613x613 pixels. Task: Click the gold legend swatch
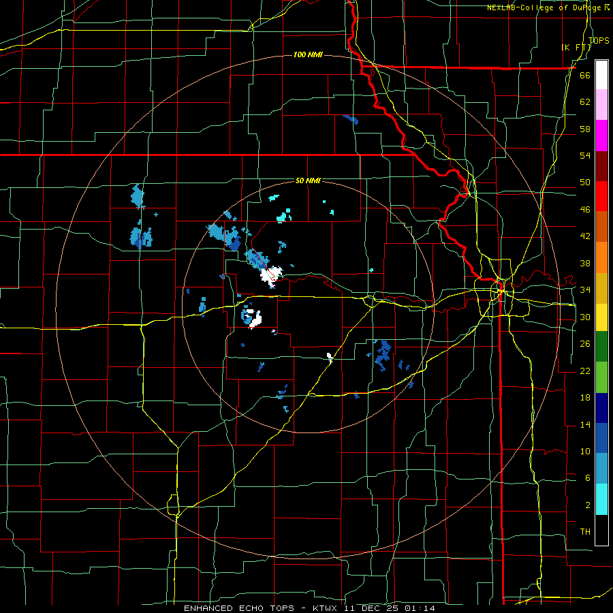[601, 288]
